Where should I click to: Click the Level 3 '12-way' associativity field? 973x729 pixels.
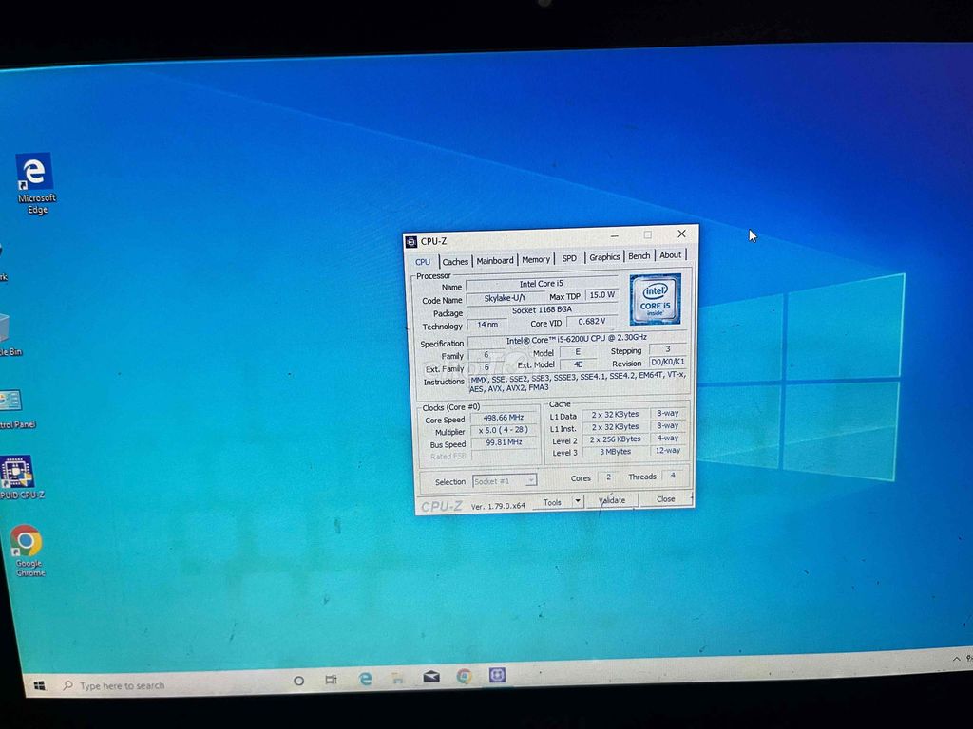[668, 451]
